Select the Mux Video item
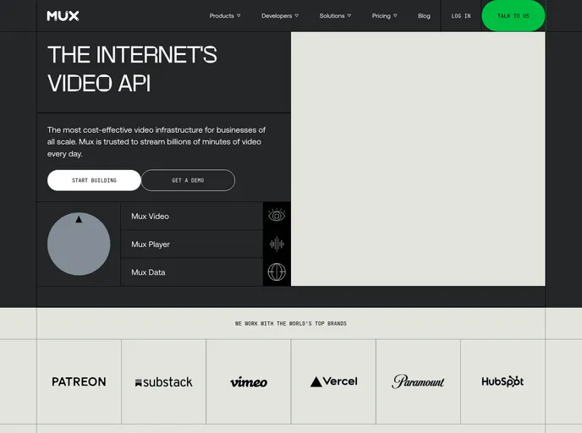The width and height of the screenshot is (582, 433). click(192, 216)
